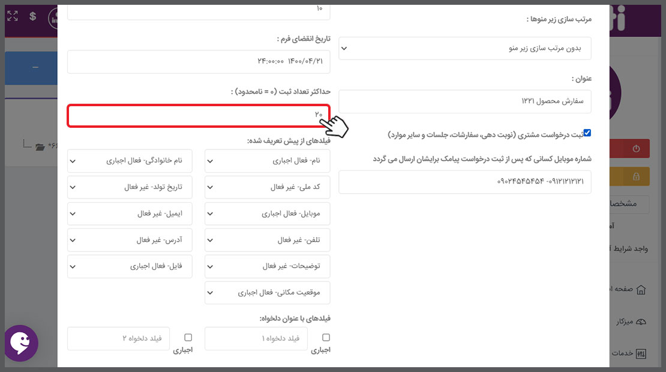Open the مرتب سازی زیر منوها dropdown

click(464, 49)
